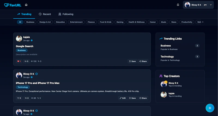Image resolution: width=218 pixels, height=116 pixels.
Task: Filter by Gaming category
Action: click(120, 22)
